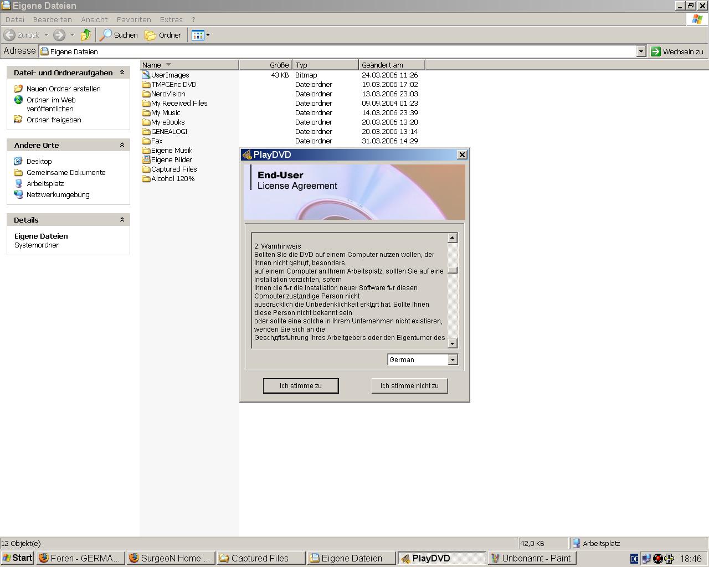Select the NeroVision folder icon
709x567 pixels.
pyautogui.click(x=146, y=94)
